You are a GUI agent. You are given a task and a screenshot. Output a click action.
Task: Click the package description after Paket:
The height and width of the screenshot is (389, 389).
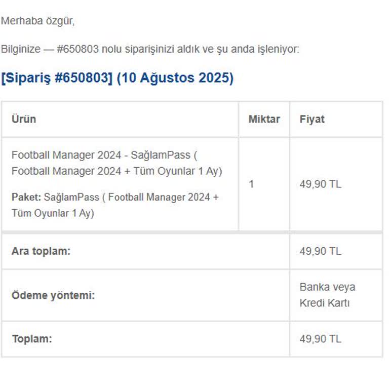coord(131,197)
